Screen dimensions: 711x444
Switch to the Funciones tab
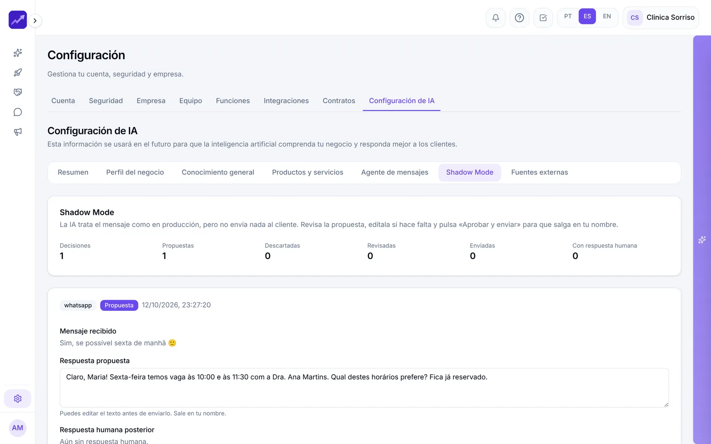coord(233,101)
